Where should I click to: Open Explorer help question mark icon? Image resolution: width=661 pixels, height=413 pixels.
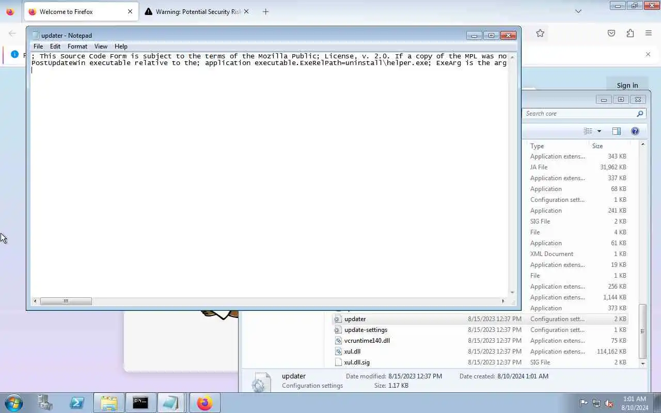635,131
